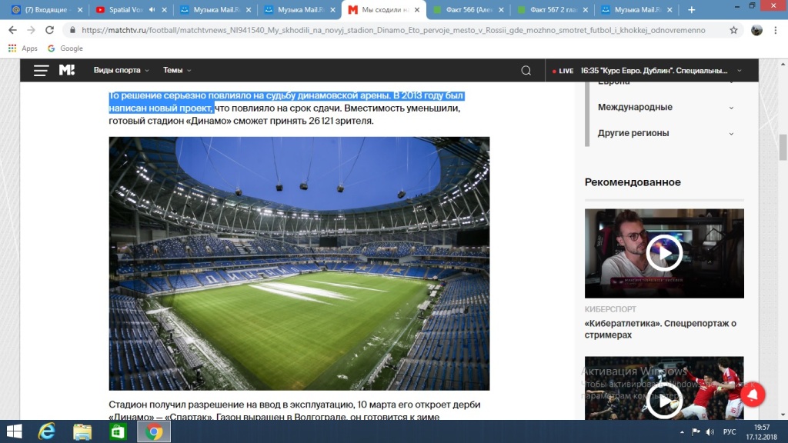This screenshot has width=788, height=443.
Task: Expand the "Виды спорта" dropdown
Action: point(121,70)
